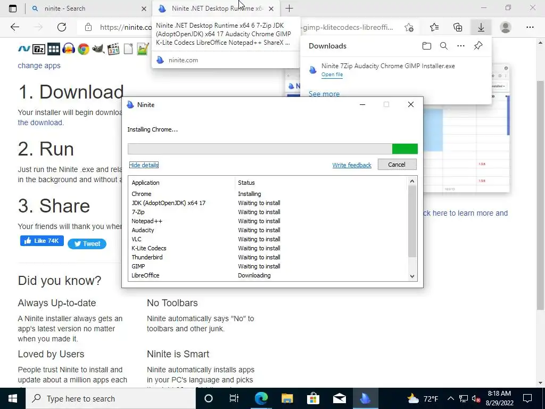Click the browser page vertical scrollbar
Screen dimensions: 545x409
pos(540,195)
